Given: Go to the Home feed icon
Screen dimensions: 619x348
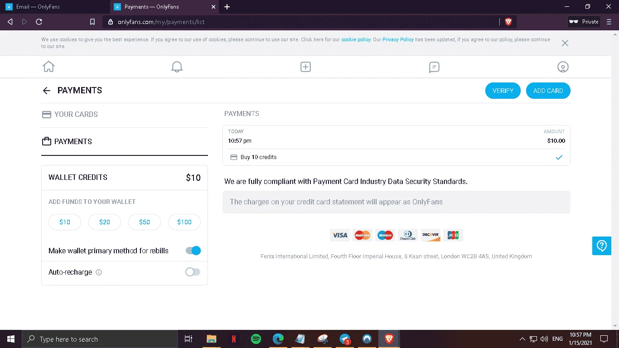Looking at the screenshot, I should pyautogui.click(x=48, y=67).
